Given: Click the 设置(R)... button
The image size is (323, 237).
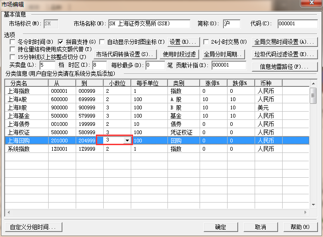Looking at the screenshot, I should (184, 42).
